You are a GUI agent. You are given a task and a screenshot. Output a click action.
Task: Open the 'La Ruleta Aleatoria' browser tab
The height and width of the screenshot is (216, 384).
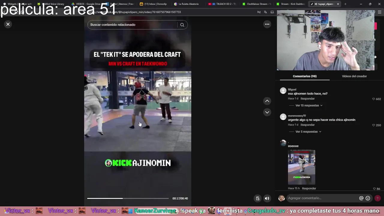[x=188, y=4]
